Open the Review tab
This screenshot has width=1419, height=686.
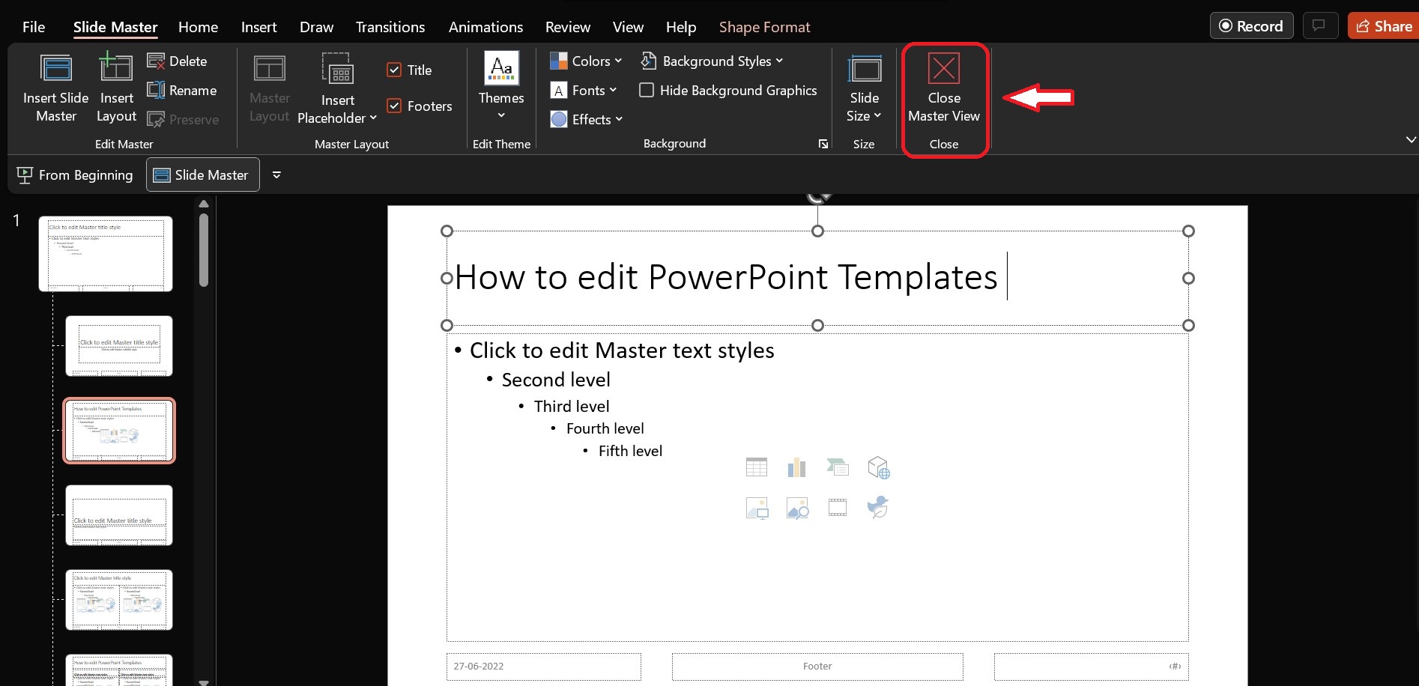click(567, 27)
